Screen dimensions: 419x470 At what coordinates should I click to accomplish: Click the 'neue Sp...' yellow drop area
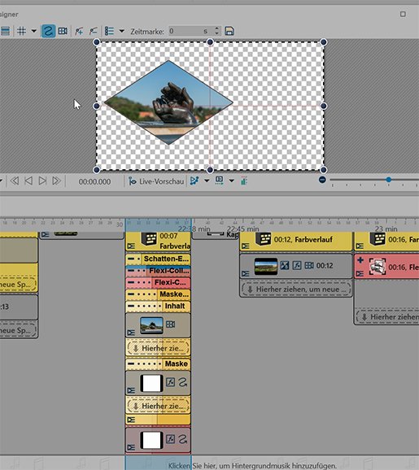[x=18, y=284]
